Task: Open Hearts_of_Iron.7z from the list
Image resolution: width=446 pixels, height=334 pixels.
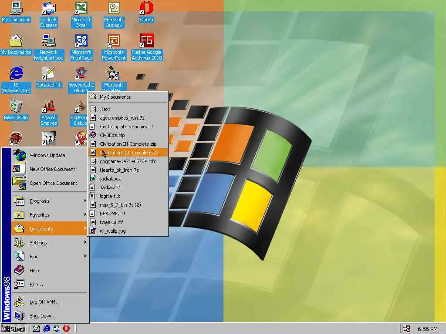Action: tap(128, 170)
